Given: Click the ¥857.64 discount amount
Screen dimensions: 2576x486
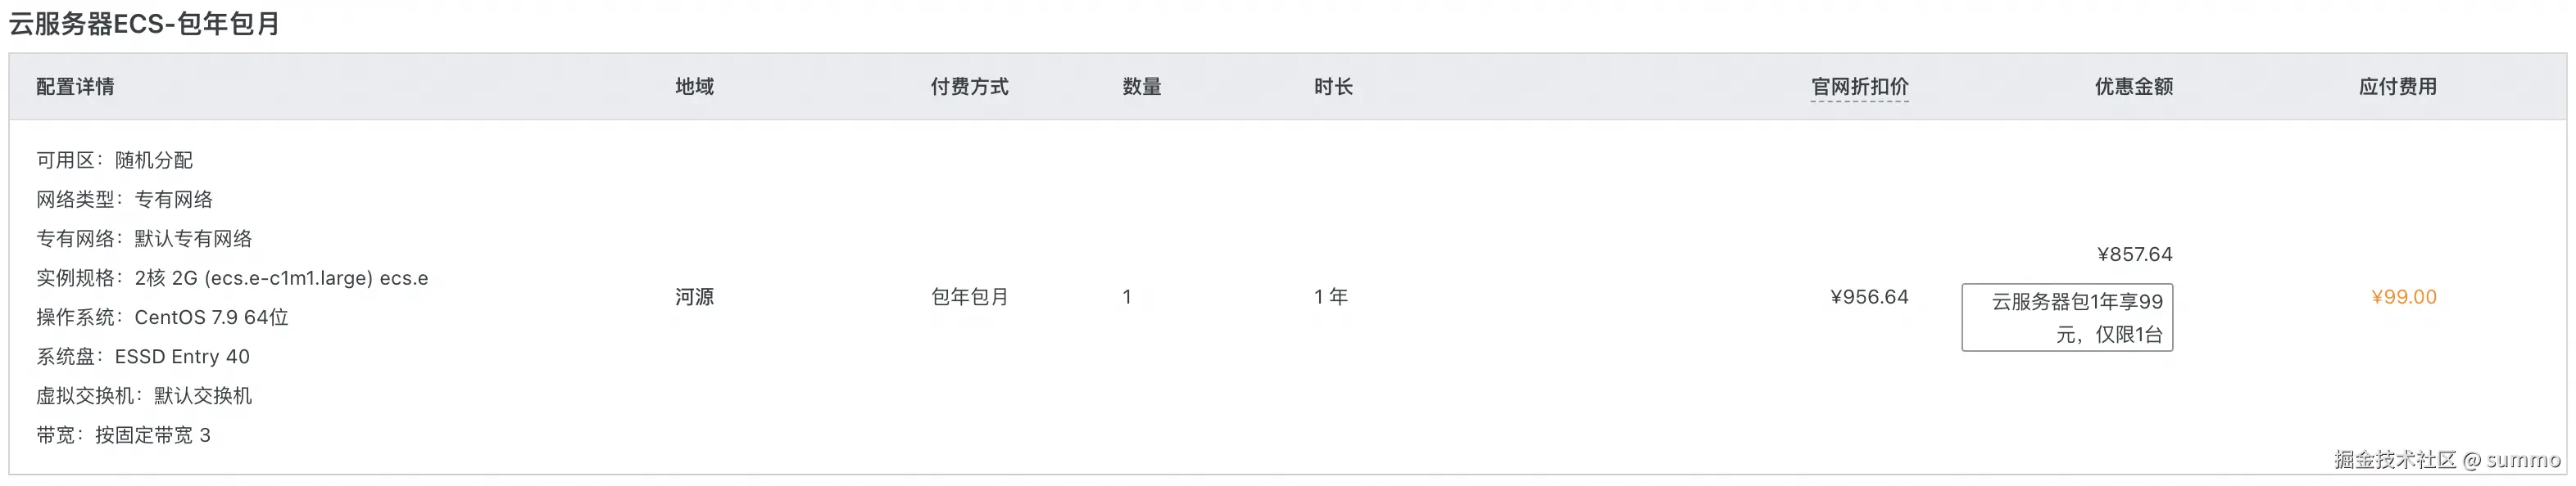Looking at the screenshot, I should tap(2134, 254).
